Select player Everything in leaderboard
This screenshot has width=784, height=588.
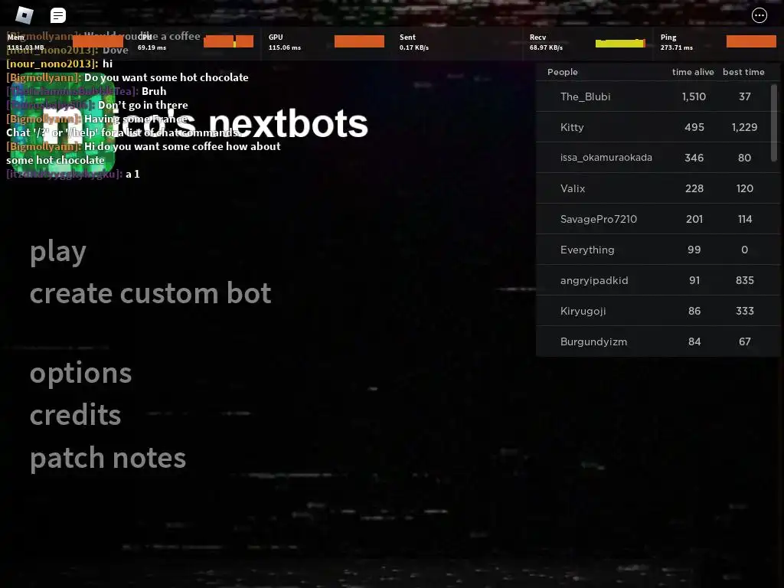point(658,250)
